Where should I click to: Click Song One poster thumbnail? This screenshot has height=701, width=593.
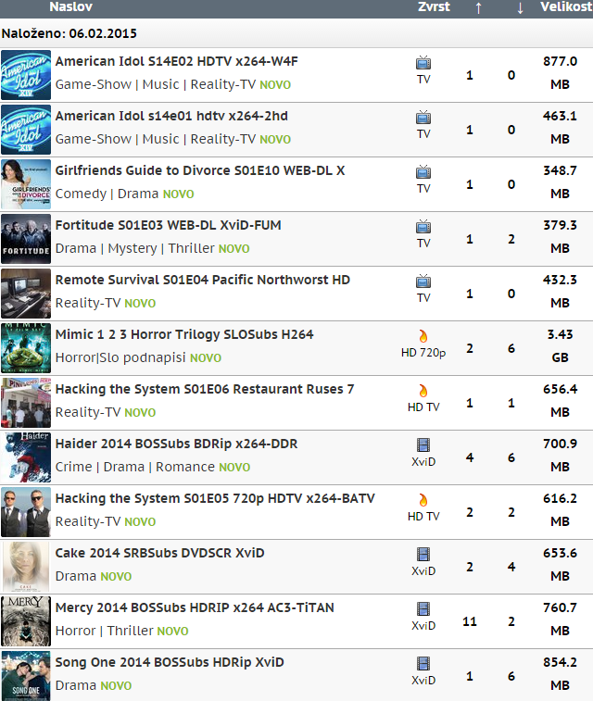click(26, 675)
